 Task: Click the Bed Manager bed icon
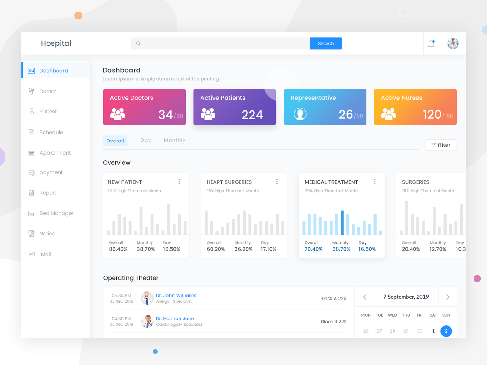tap(31, 213)
